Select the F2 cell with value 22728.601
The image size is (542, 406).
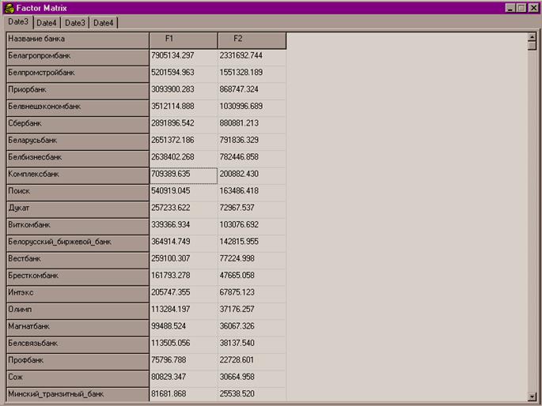pyautogui.click(x=252, y=359)
